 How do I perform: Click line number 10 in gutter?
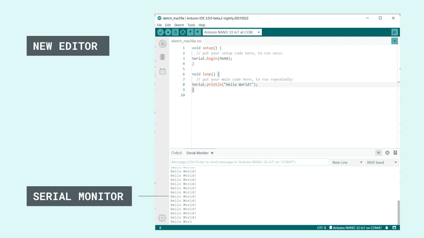pyautogui.click(x=183, y=95)
